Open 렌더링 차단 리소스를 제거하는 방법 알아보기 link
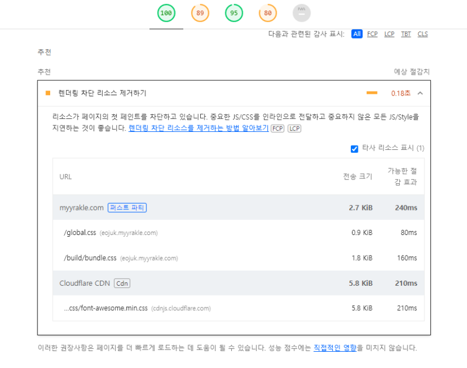The image size is (467, 368). 198,128
